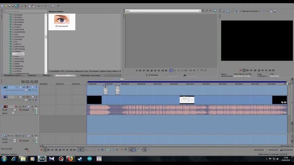Open Master bus Касание automation dropdown
Screen dimensions: 294x165
pyautogui.click(x=33, y=141)
